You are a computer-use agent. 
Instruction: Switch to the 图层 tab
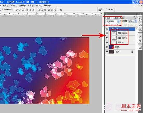click(109, 18)
